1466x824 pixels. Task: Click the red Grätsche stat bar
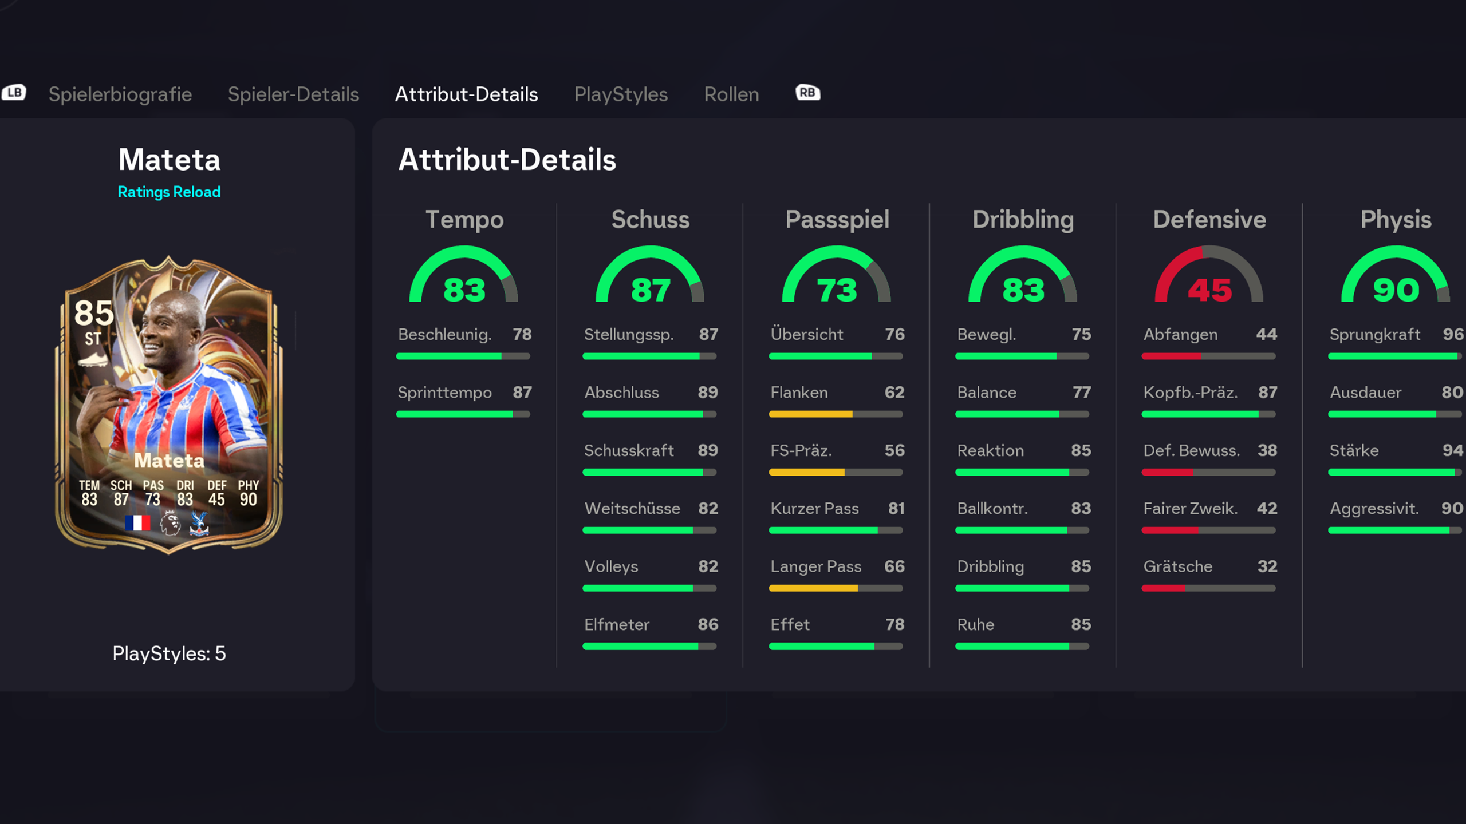point(1208,588)
